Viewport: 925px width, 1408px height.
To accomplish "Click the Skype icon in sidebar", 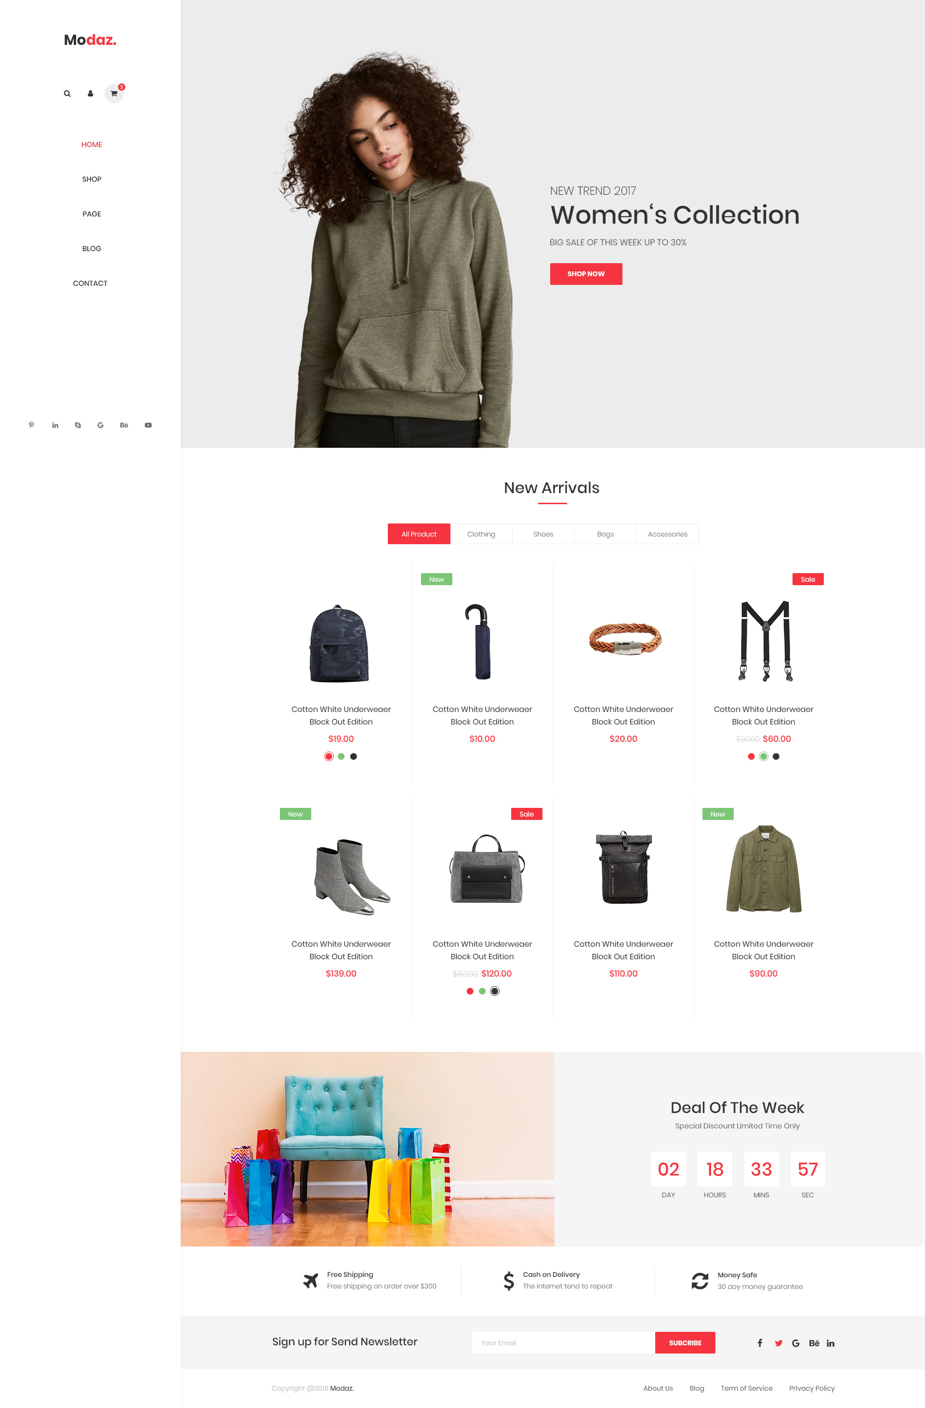I will tap(78, 425).
